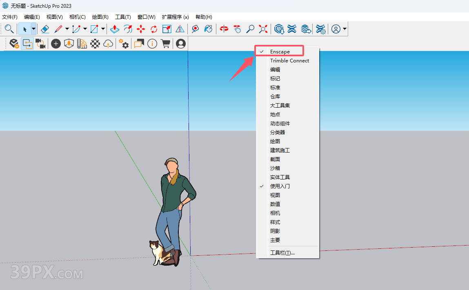Open the Line tool dropdown arrow
469x290 pixels.
pyautogui.click(x=67, y=29)
